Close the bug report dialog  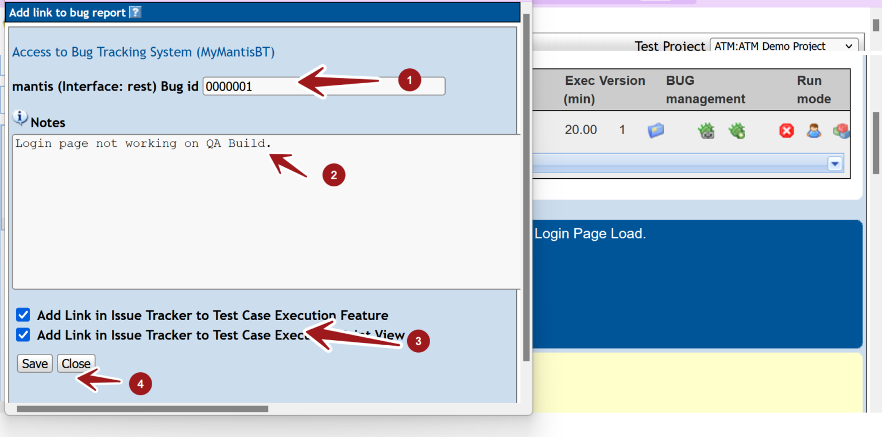click(x=76, y=363)
